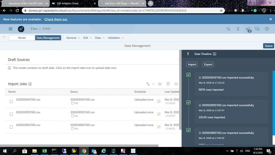Open a new browser tab
This screenshot has width=275, height=155.
[150, 3]
